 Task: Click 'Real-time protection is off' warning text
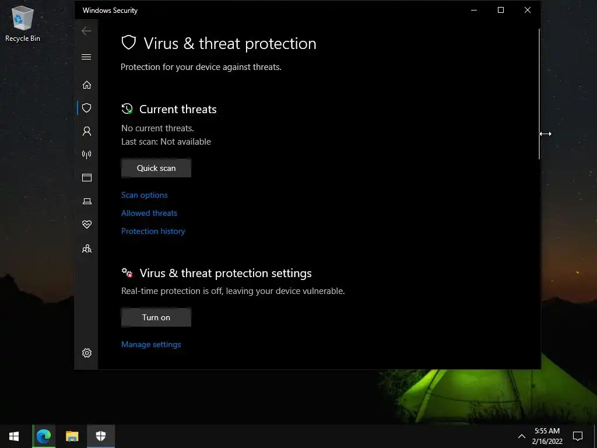tap(233, 291)
